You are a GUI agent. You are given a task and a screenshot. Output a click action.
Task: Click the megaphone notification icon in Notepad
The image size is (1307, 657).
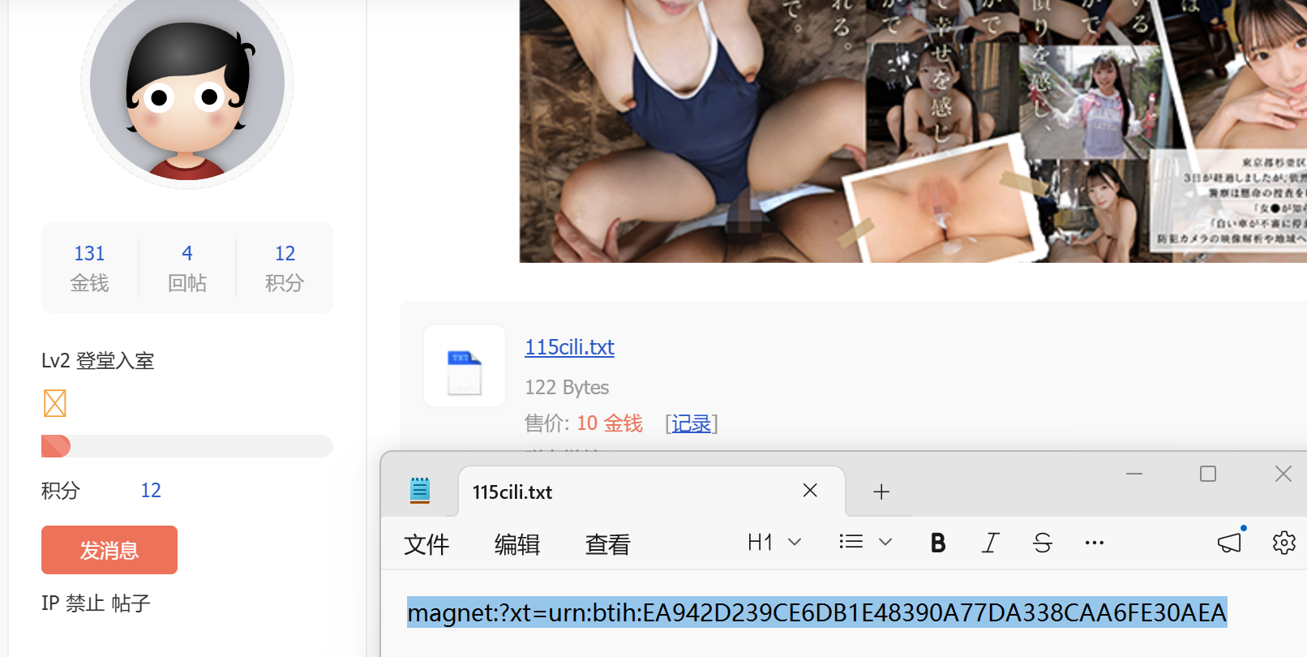[1230, 542]
